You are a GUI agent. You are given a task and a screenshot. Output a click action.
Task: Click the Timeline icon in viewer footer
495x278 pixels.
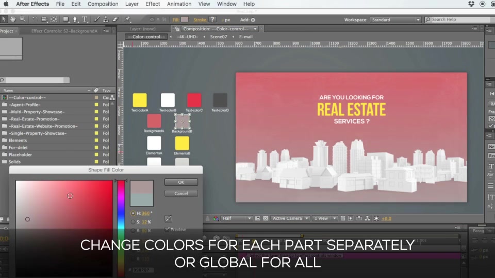coord(359,218)
